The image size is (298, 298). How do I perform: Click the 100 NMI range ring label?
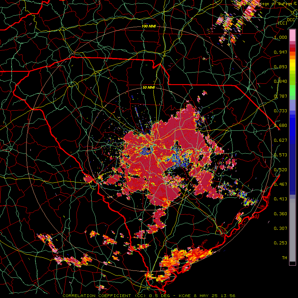[x=149, y=26]
